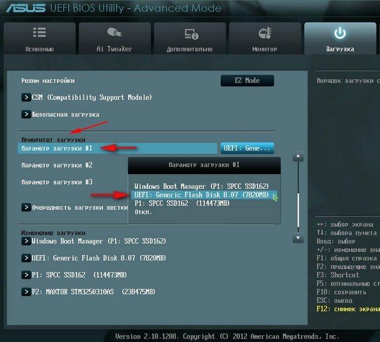
Task: Click the Дополнительно monitor-info icon
Action: pos(191,34)
